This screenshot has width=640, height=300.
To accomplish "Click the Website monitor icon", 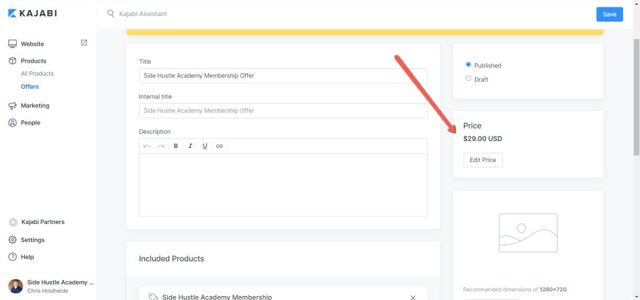I will (x=13, y=44).
